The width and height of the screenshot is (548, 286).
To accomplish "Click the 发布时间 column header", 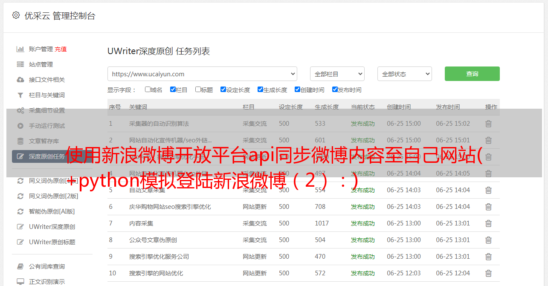I will tap(448, 107).
